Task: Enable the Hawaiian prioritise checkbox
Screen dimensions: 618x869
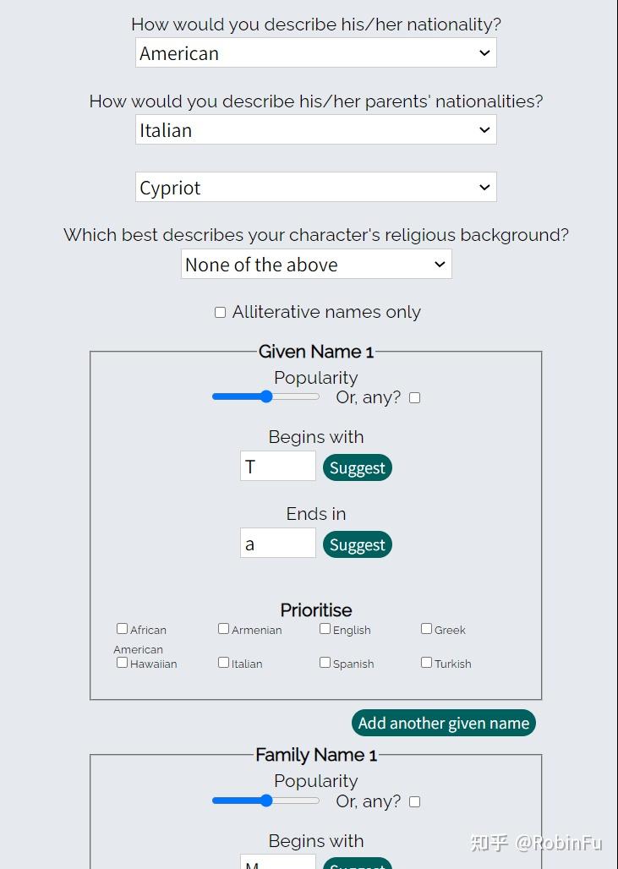Action: pos(122,663)
